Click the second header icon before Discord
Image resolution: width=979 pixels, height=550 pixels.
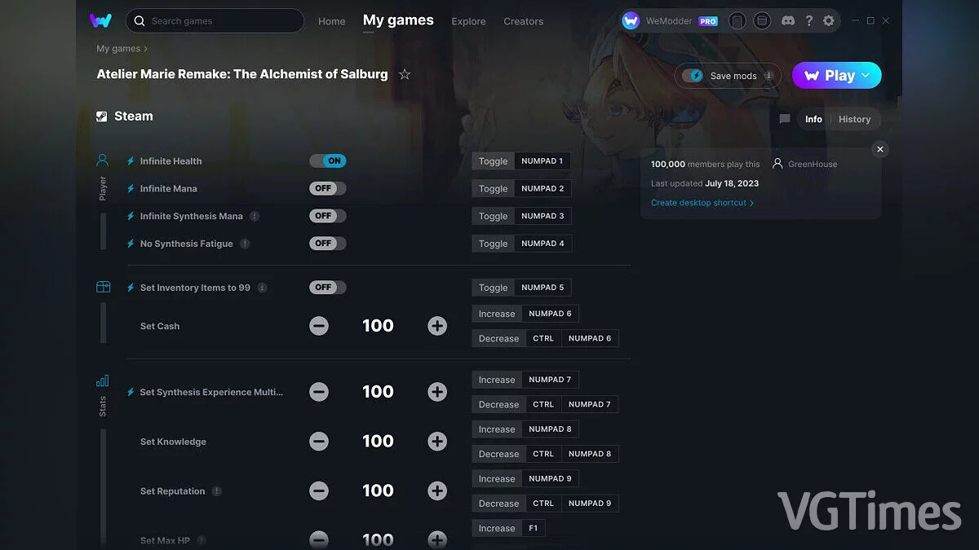[761, 21]
